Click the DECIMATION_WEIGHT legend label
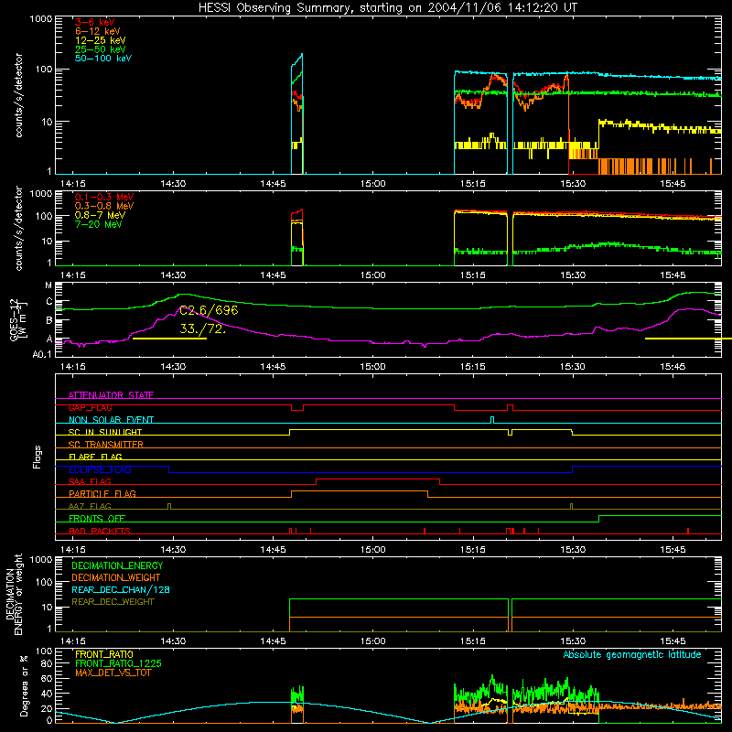 point(116,577)
